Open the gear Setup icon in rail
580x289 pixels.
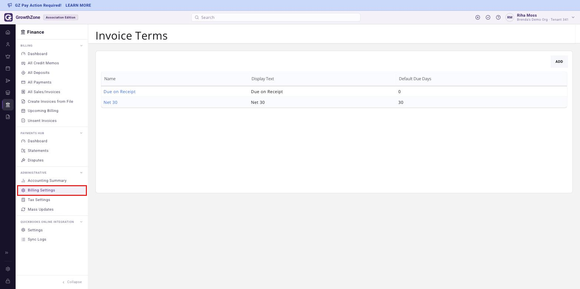[8, 269]
